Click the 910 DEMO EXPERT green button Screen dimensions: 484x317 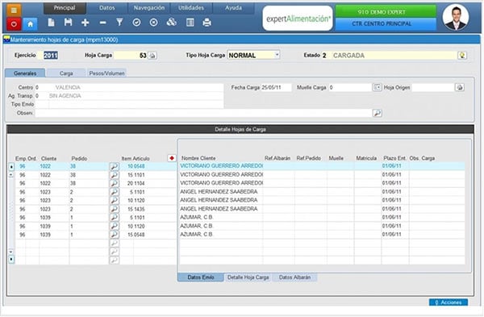click(x=386, y=12)
